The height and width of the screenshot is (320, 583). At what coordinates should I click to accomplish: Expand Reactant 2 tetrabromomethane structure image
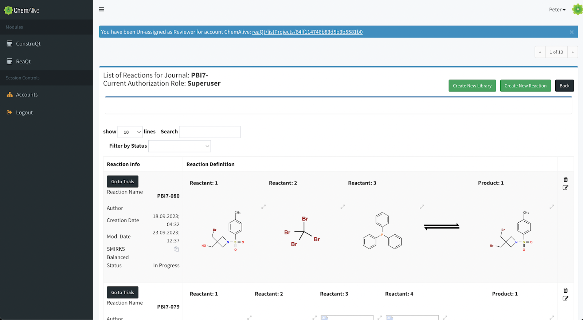tap(343, 207)
